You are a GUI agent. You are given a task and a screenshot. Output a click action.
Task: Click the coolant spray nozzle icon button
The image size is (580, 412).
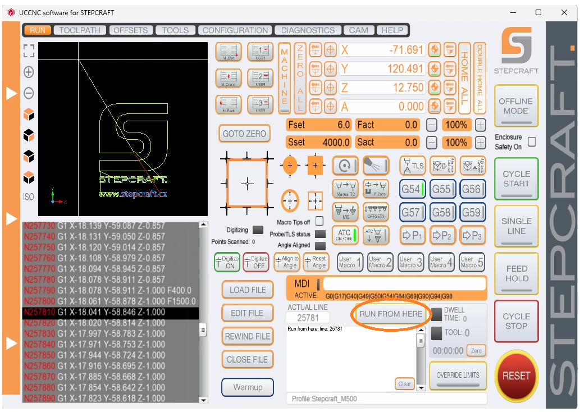[376, 166]
